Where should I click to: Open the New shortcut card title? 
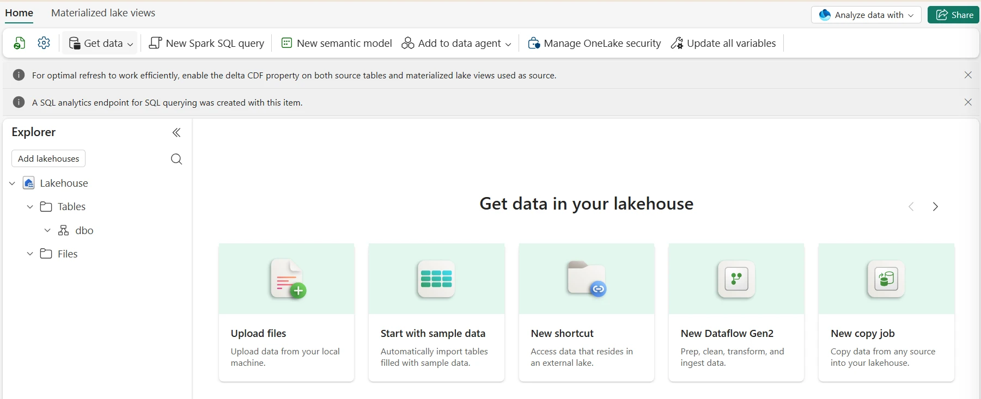(562, 333)
